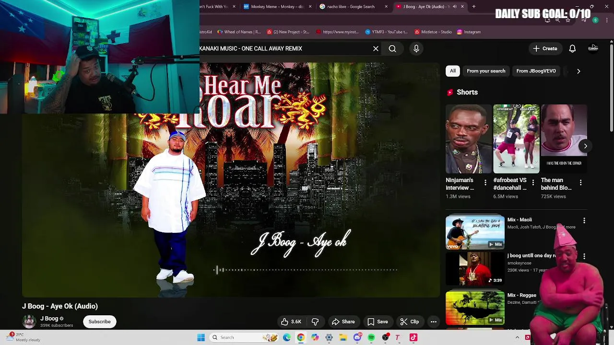Close the Monkey Meme tab
614x345 pixels.
pyautogui.click(x=310, y=7)
